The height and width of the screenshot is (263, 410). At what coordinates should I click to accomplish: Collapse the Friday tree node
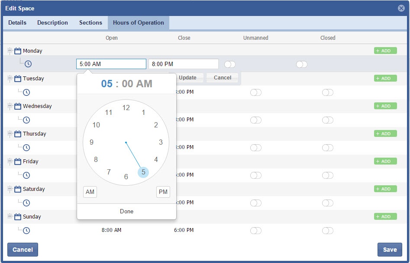click(10, 161)
